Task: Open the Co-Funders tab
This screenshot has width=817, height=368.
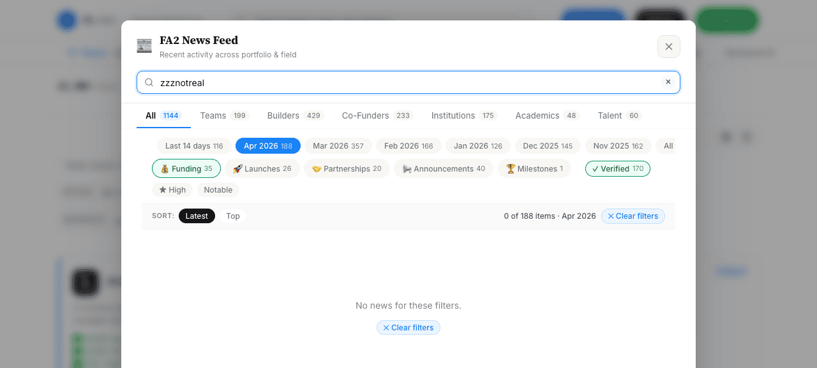Action: pos(377,115)
